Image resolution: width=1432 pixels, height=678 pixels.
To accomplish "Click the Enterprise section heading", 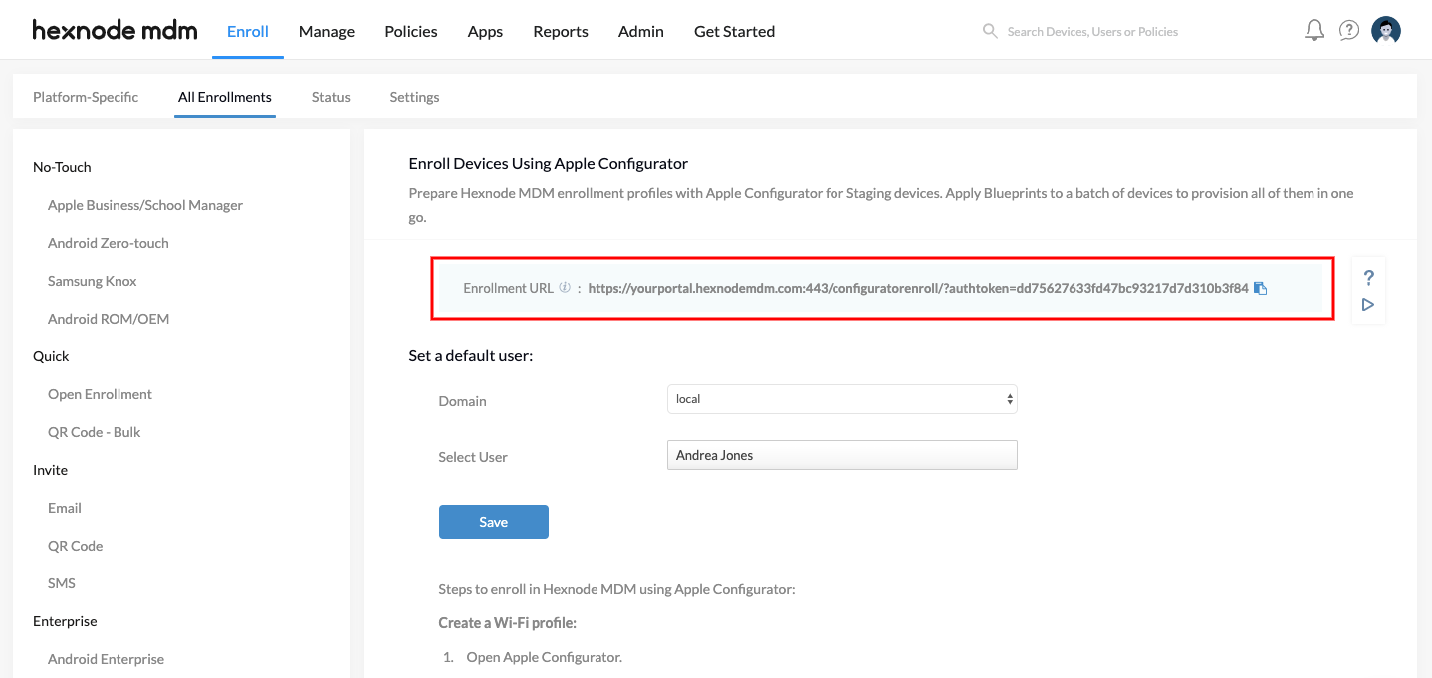I will click(65, 621).
